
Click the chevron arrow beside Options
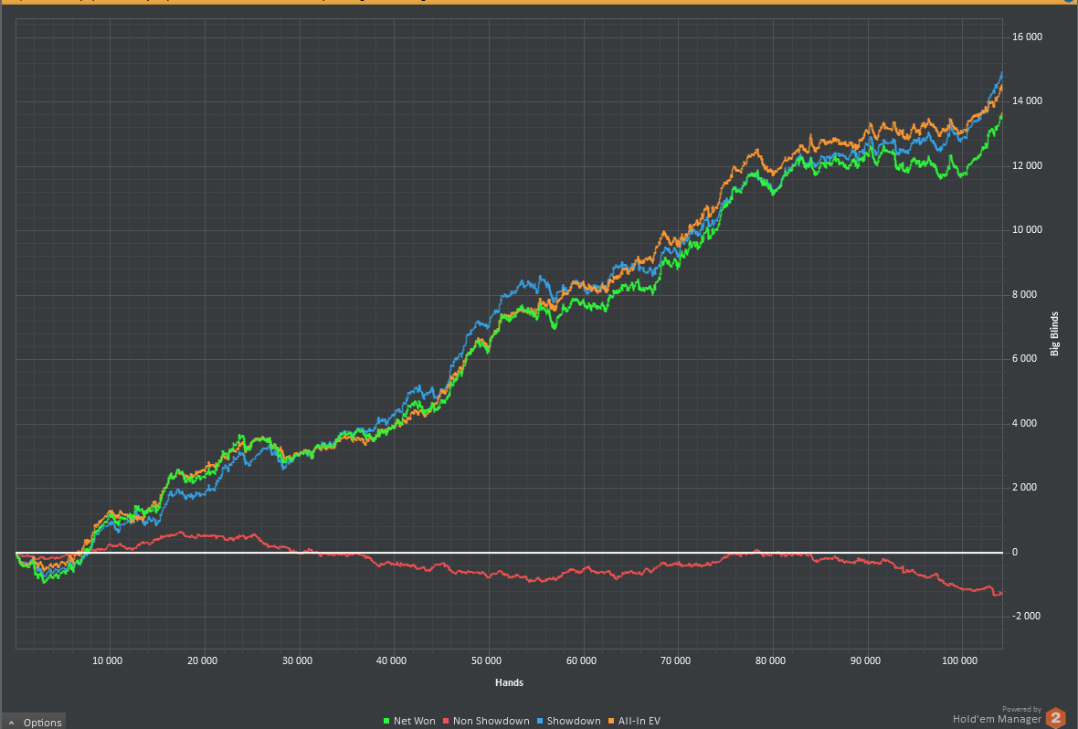[x=11, y=723]
